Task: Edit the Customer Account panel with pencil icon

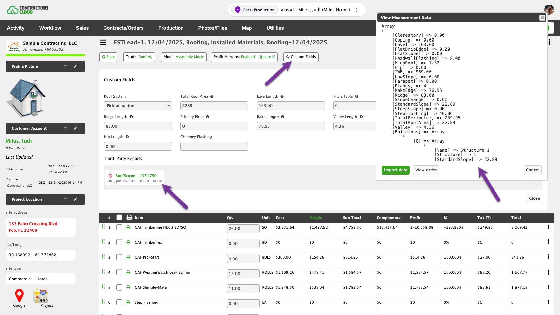Action: click(76, 128)
